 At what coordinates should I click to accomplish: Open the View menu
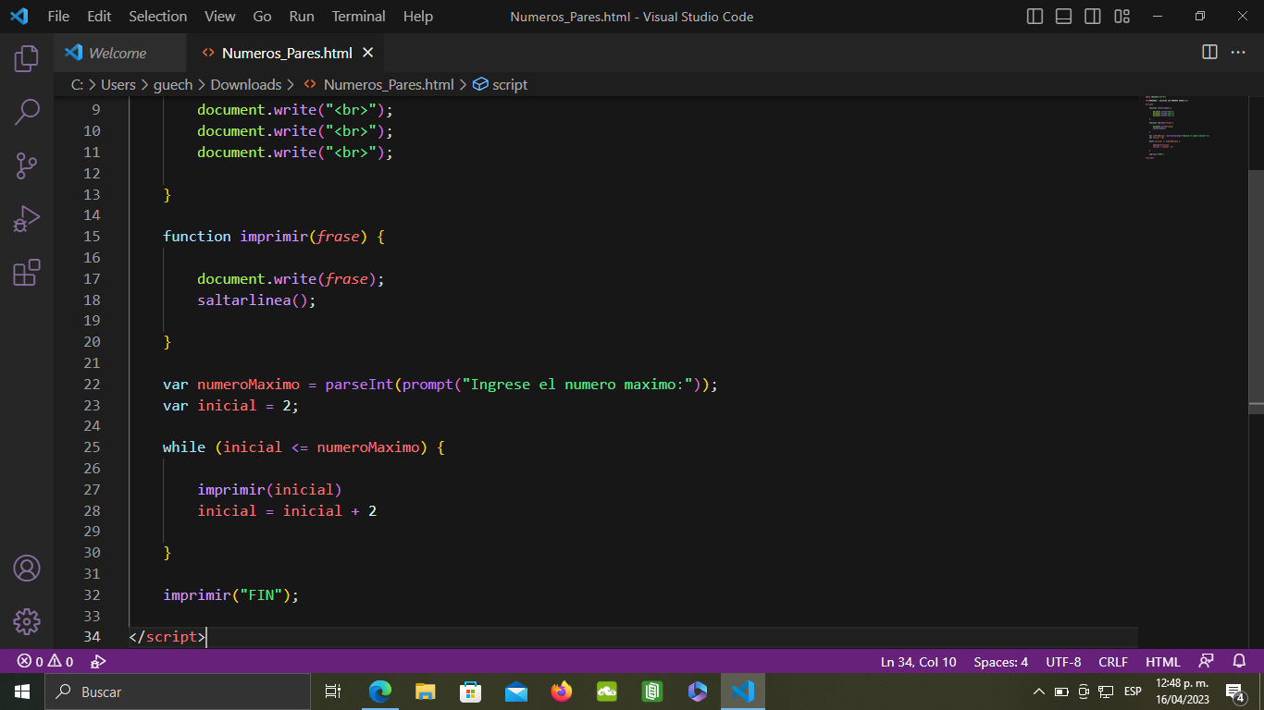click(x=220, y=16)
